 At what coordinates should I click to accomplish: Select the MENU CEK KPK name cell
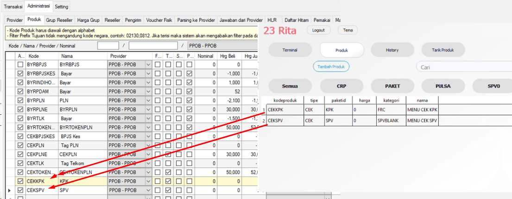[422, 110]
